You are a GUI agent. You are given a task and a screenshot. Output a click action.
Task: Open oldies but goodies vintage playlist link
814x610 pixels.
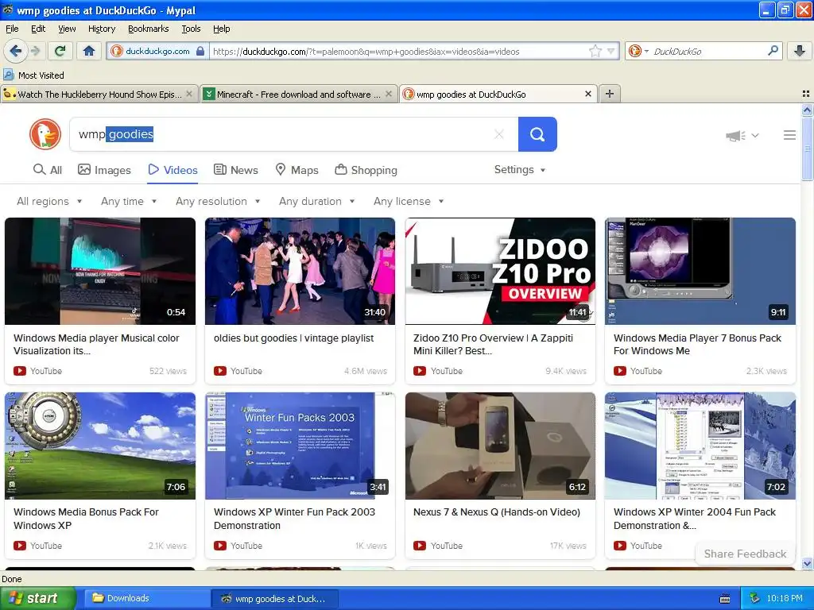[x=293, y=338]
